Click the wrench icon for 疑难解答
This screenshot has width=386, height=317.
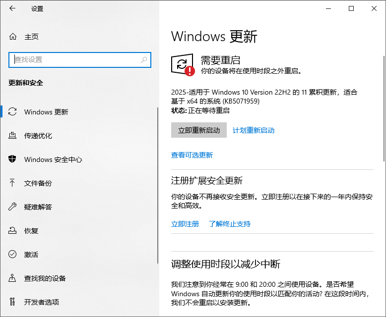pos(12,207)
